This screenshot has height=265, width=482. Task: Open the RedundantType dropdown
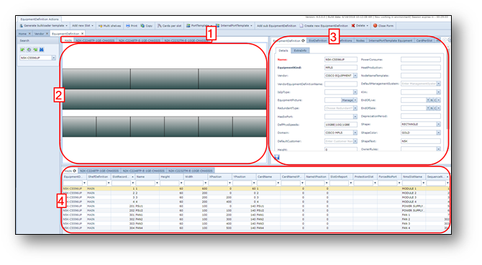pos(355,108)
